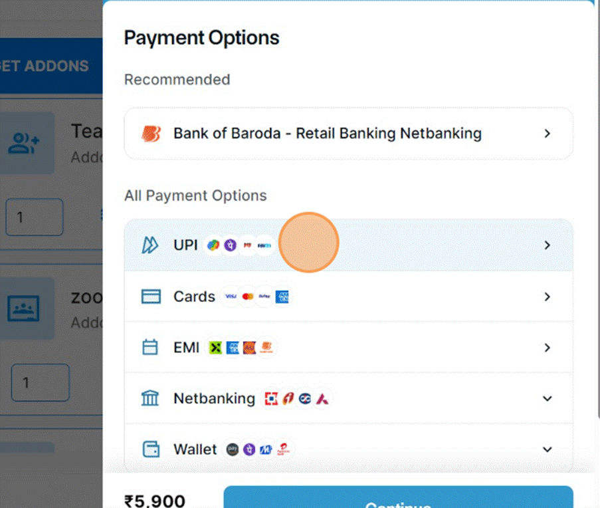Select Bank of Baroda Retail Banking Netbanking
Viewport: 600px width, 508px height.
(x=327, y=134)
